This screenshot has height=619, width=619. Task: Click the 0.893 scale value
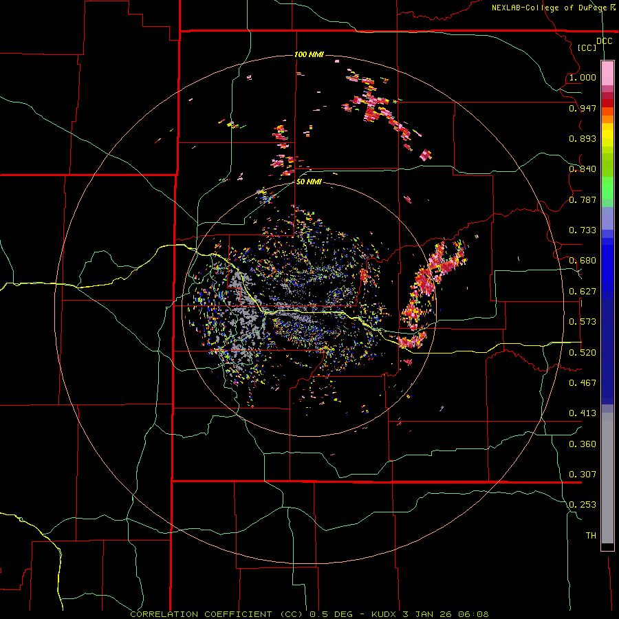[x=583, y=138]
